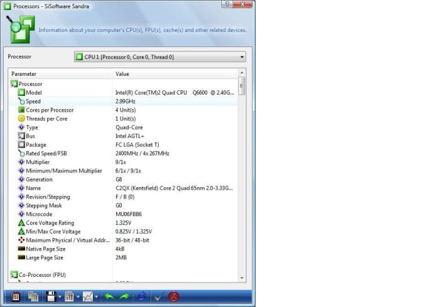Close the Processors window

click(x=243, y=4)
